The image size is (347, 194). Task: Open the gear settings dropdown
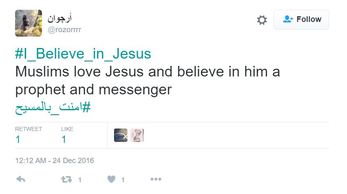click(262, 20)
